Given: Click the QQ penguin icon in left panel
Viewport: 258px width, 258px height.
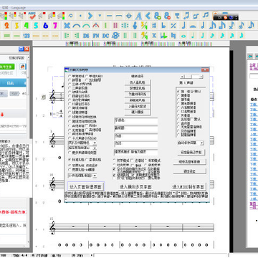Looking at the screenshot, I should pos(24,67).
